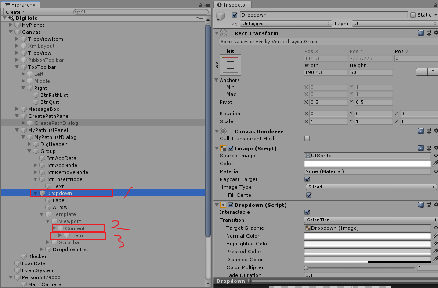Screen dimensions: 438x288
Task: Click the Hierarchy lock icon
Action: click(201, 5)
